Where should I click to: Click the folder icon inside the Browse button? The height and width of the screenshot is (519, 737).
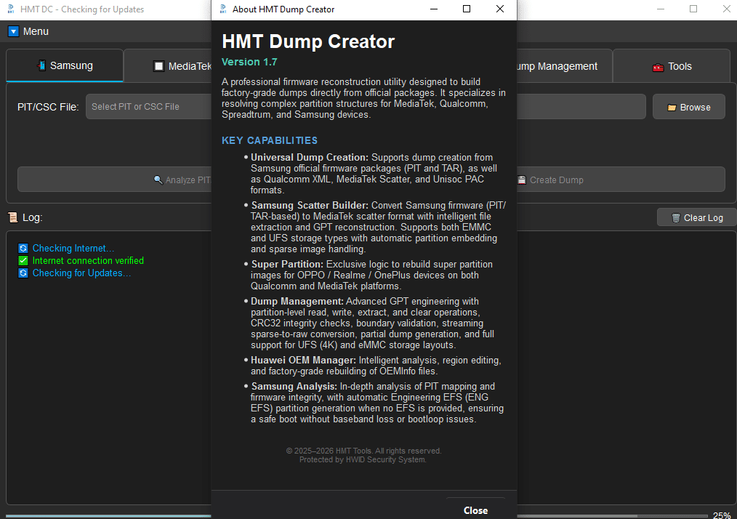click(x=672, y=106)
